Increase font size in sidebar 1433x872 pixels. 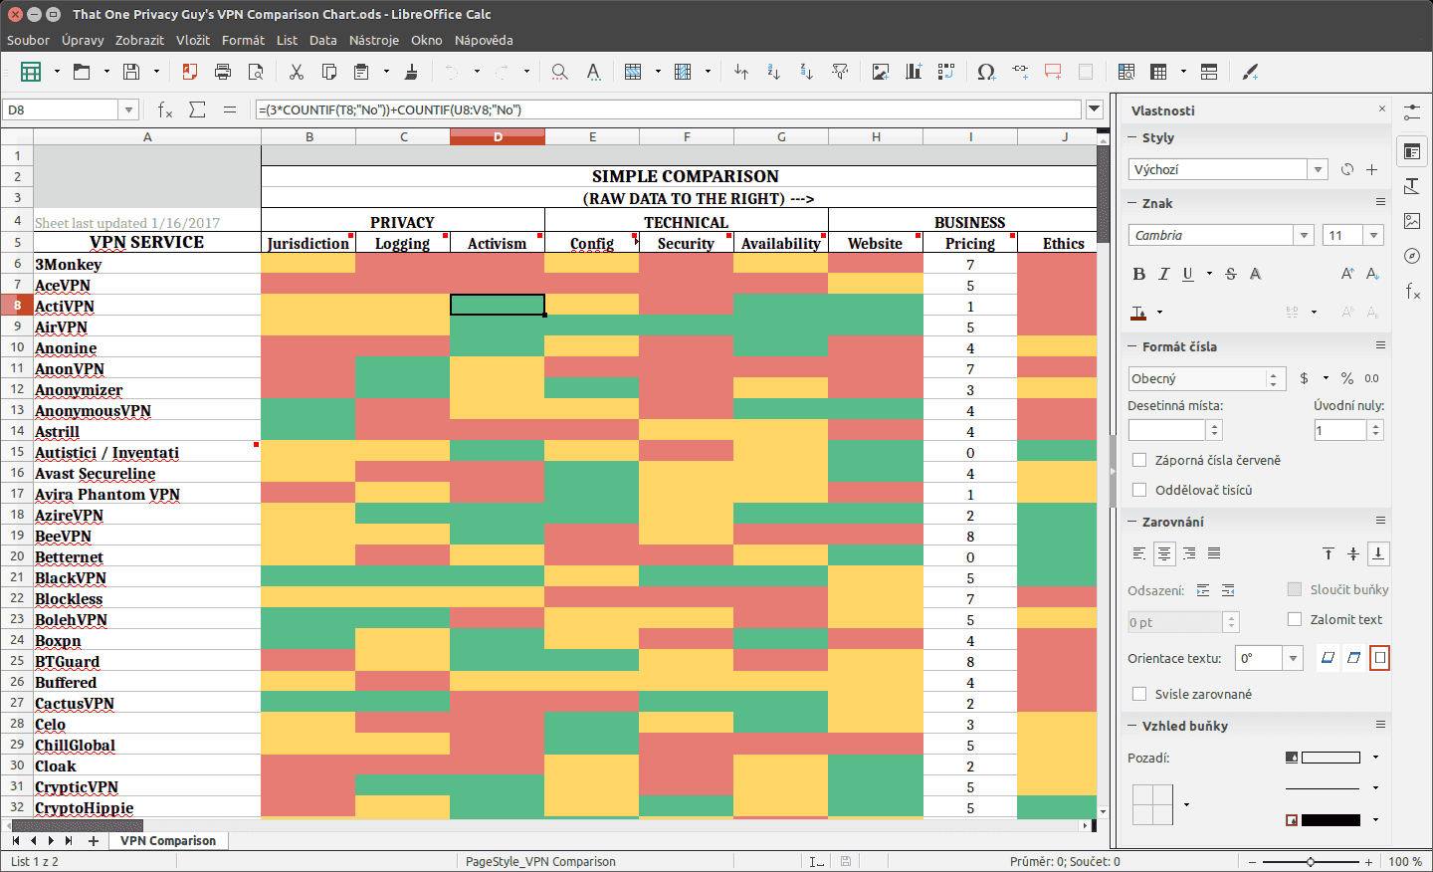tap(1347, 274)
